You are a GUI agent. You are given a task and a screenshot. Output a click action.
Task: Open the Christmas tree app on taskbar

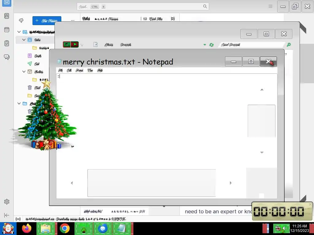point(84,229)
